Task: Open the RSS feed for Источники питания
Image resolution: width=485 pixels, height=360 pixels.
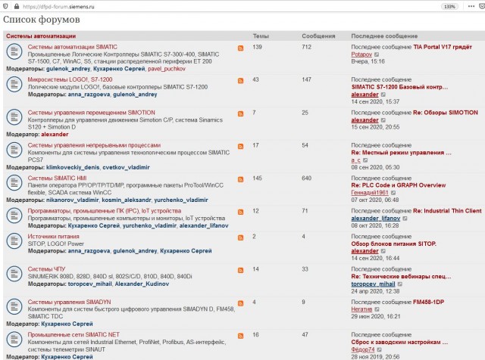Action: tap(240, 237)
